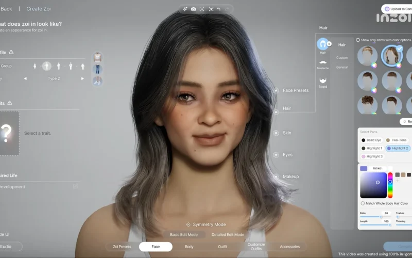Open the sneakers outfit thumbnail
The width and height of the screenshot is (412, 258).
(x=97, y=81)
